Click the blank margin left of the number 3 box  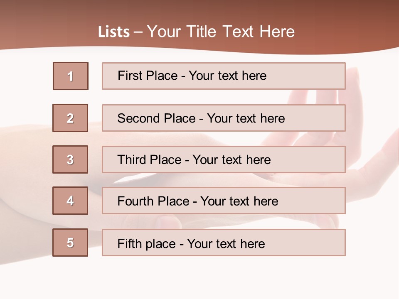[25, 159]
